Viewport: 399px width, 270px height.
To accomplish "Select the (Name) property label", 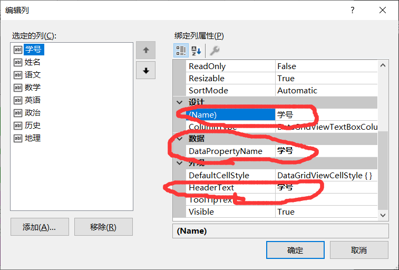I will 230,115.
